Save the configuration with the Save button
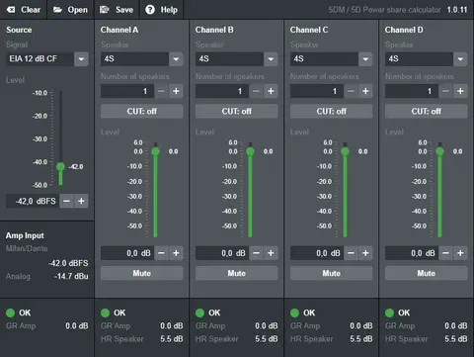This screenshot has height=357, width=474. (x=117, y=10)
